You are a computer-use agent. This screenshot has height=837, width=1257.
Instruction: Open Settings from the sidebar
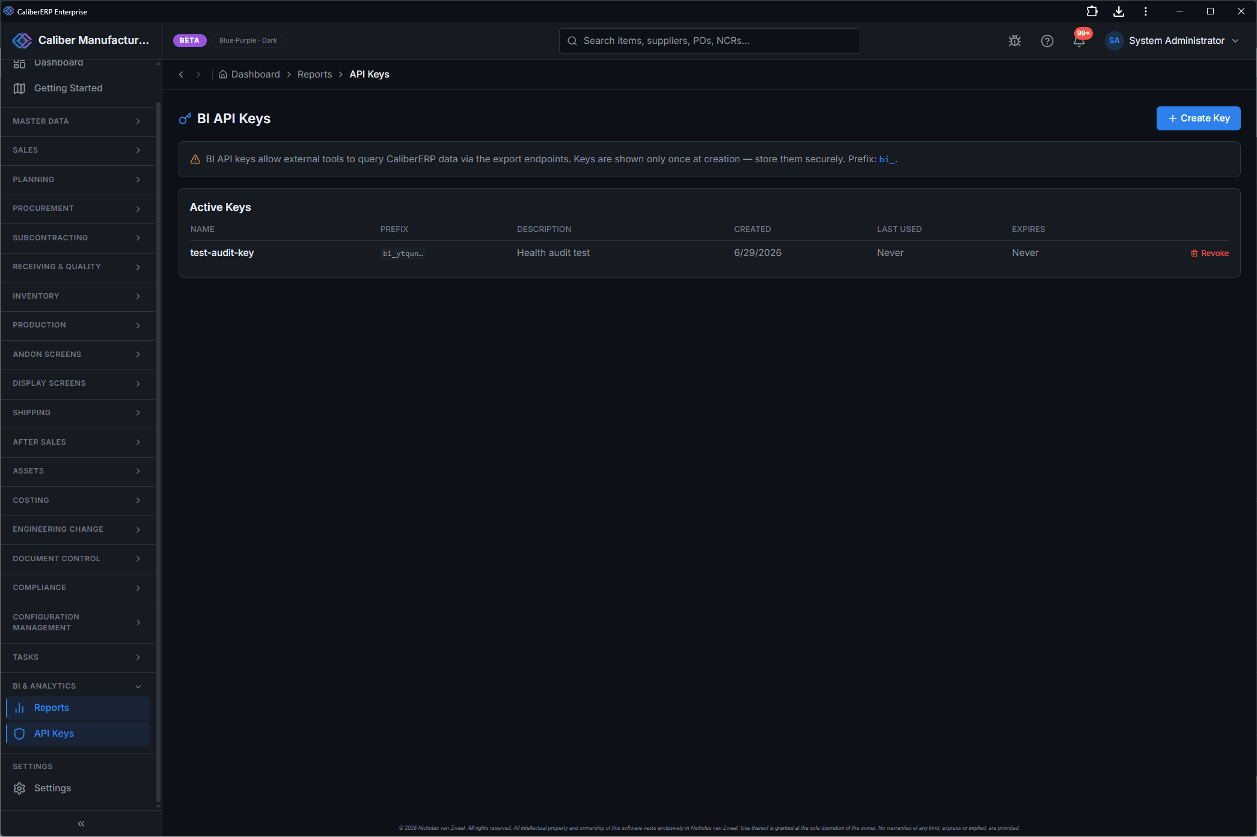pyautogui.click(x=78, y=788)
